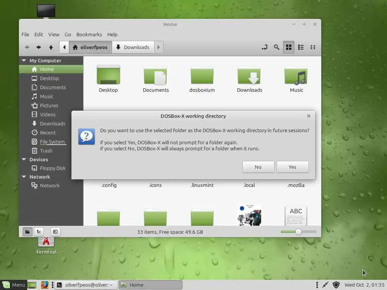Screen dimensions: 387x290
Task: Switch to the oliverfpeos@oliver terminal window
Action: pyautogui.click(x=86, y=285)
